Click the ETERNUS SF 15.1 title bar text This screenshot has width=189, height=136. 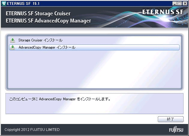pyautogui.click(x=23, y=3)
